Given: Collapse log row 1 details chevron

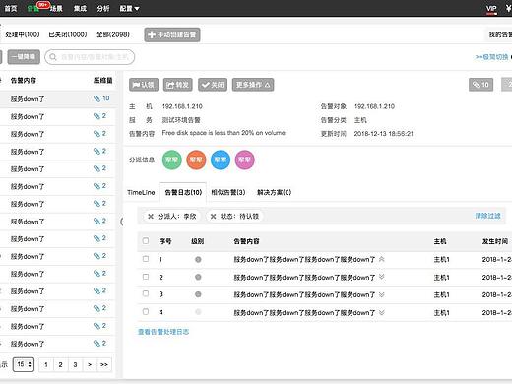Looking at the screenshot, I should [x=382, y=259].
